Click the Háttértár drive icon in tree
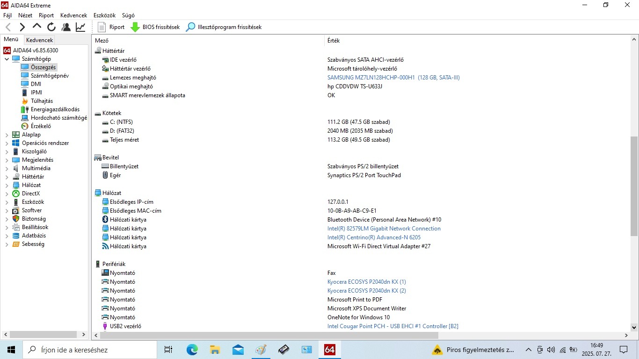639x359 pixels. pos(16,177)
